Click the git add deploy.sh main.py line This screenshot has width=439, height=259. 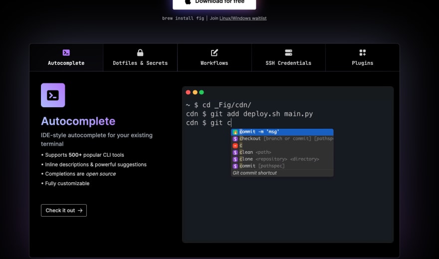tap(249, 114)
